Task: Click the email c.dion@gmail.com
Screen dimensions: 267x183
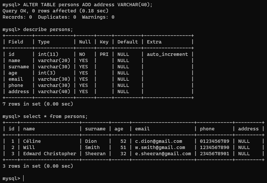Action: tap(158, 141)
